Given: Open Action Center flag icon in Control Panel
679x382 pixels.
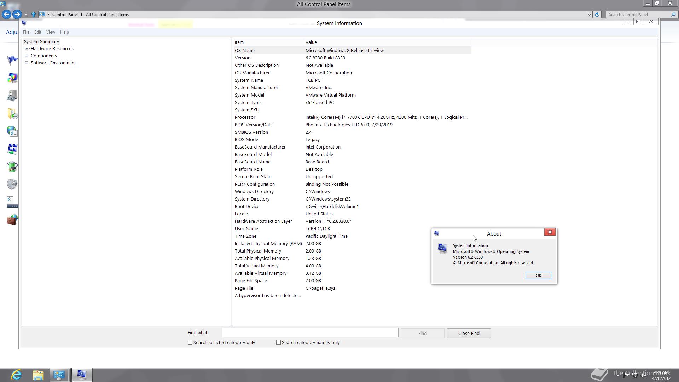Looking at the screenshot, I should point(12,60).
